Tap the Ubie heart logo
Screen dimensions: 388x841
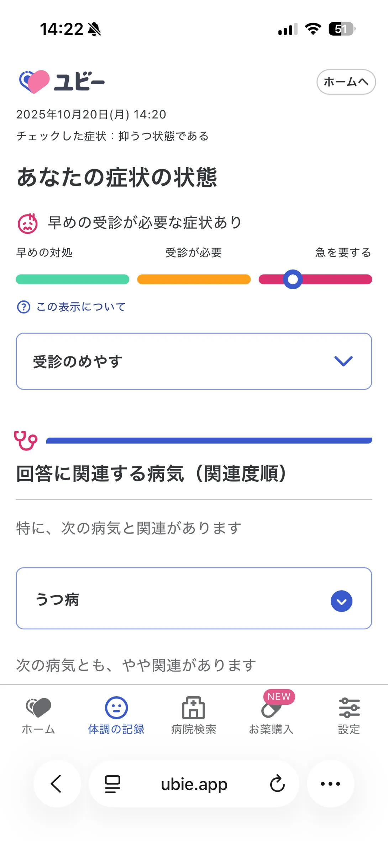click(34, 82)
